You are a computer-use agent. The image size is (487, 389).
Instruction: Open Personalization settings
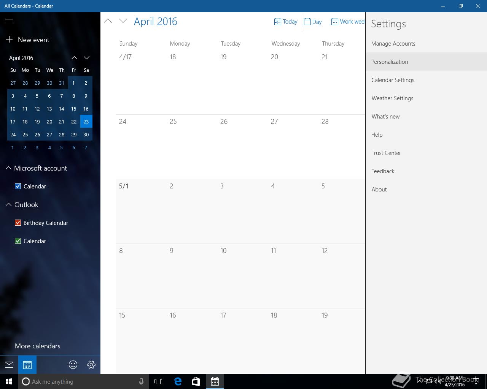(426, 62)
